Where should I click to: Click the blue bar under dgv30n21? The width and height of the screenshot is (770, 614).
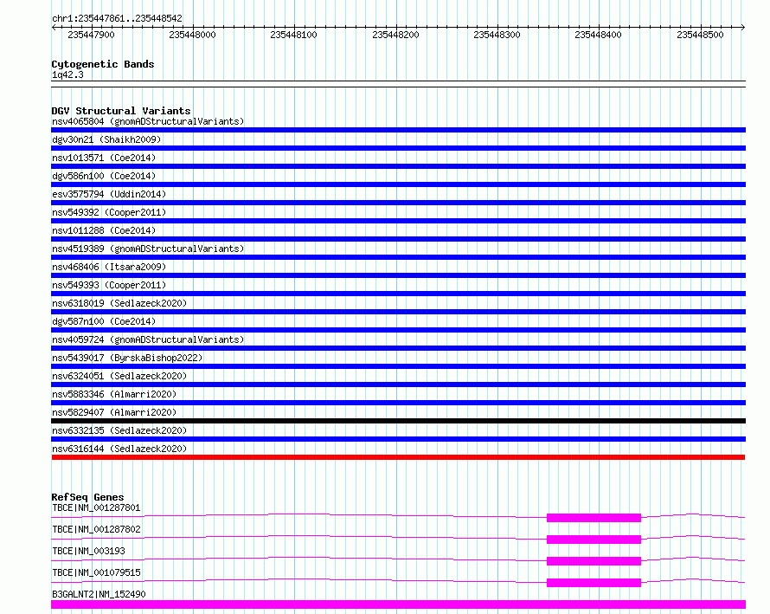tap(398, 148)
